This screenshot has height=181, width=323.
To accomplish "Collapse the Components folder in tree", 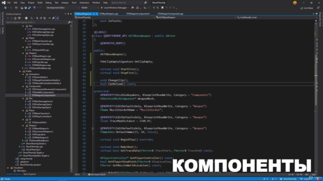I will pyautogui.click(x=23, y=86).
